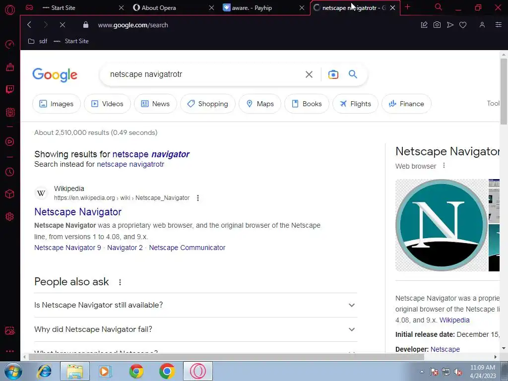Click the Google search input field
The height and width of the screenshot is (381, 508).
coord(204,74)
